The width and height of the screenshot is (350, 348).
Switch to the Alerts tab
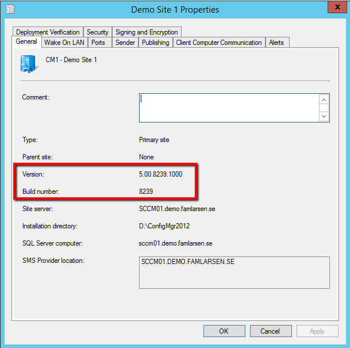[x=276, y=43]
